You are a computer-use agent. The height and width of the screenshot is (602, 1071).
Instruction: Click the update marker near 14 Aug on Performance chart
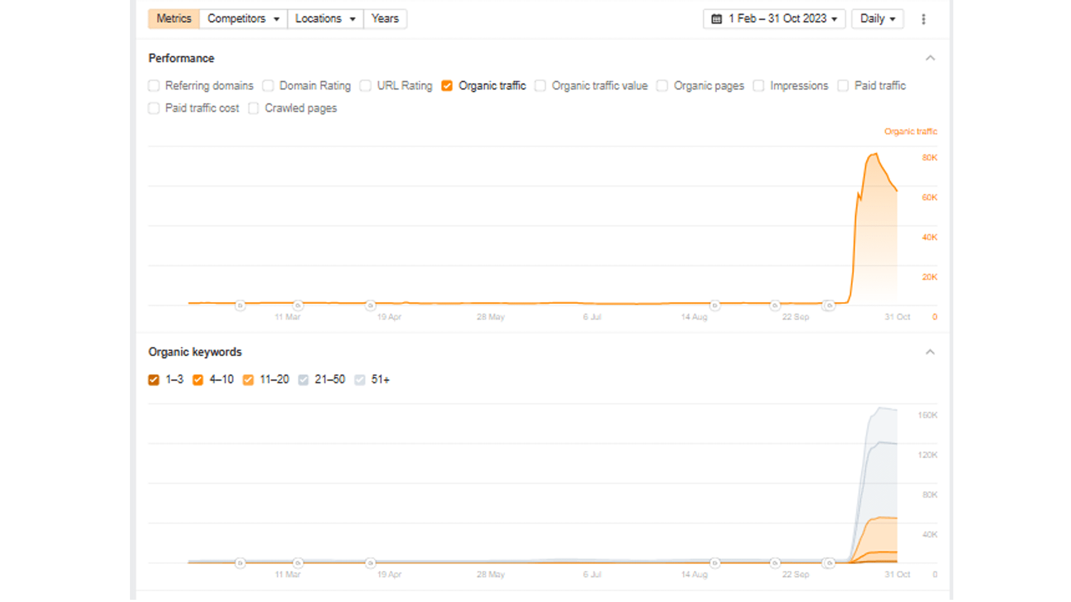pyautogui.click(x=715, y=305)
